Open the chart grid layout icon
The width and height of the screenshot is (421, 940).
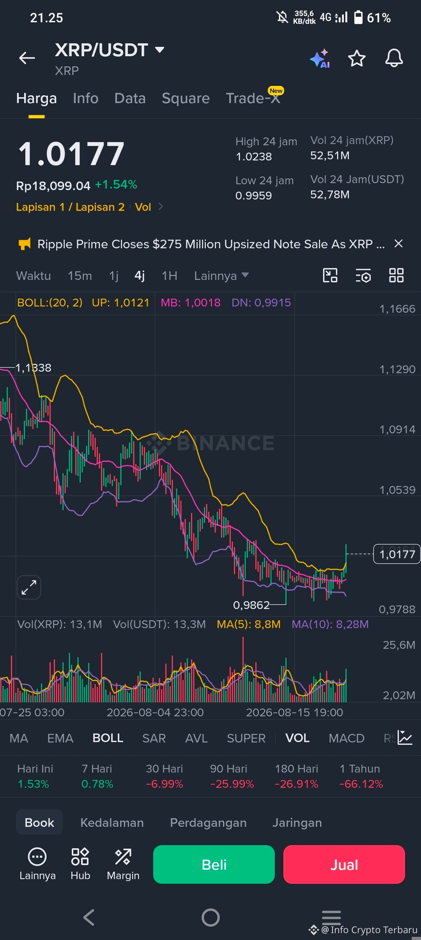pyautogui.click(x=396, y=275)
